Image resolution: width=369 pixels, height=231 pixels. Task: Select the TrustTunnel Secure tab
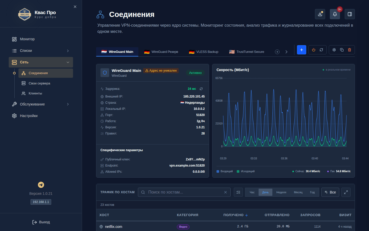click(x=247, y=52)
